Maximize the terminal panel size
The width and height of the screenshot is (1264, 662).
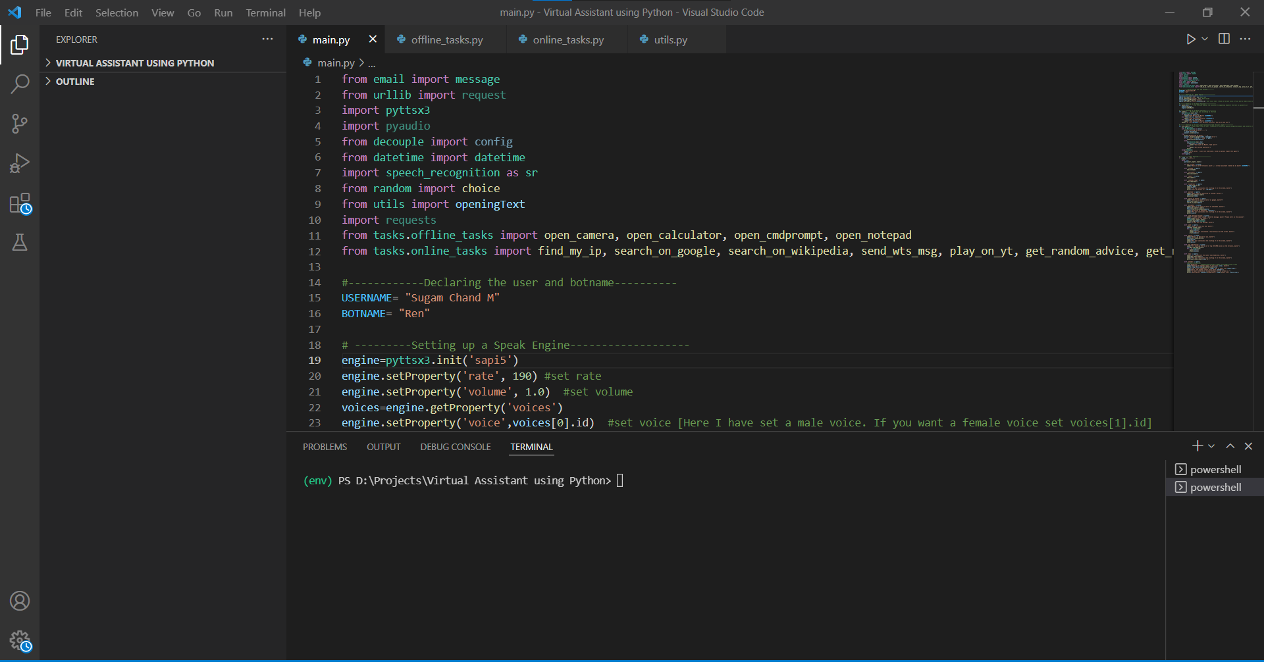pyautogui.click(x=1230, y=446)
